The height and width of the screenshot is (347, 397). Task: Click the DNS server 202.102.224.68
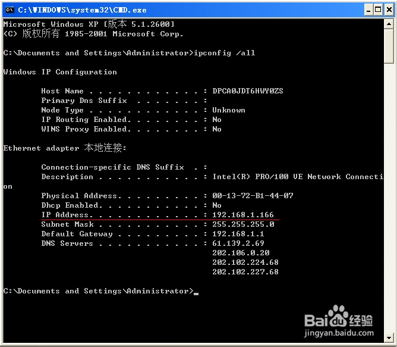pyautogui.click(x=245, y=262)
